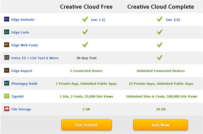The width and height of the screenshot is (203, 134).
Task: Click the Edge Animate An icon
Action: pos(7,19)
